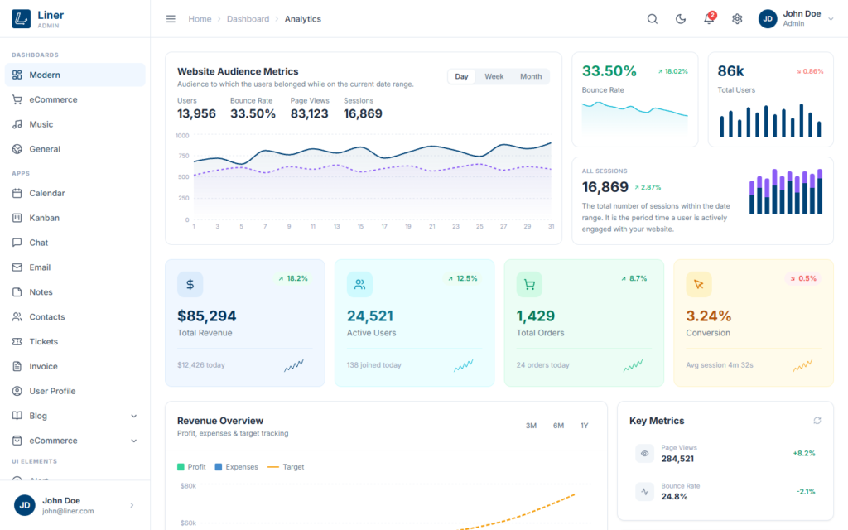Click JD avatar in top header
This screenshot has width=848, height=530.
point(768,19)
